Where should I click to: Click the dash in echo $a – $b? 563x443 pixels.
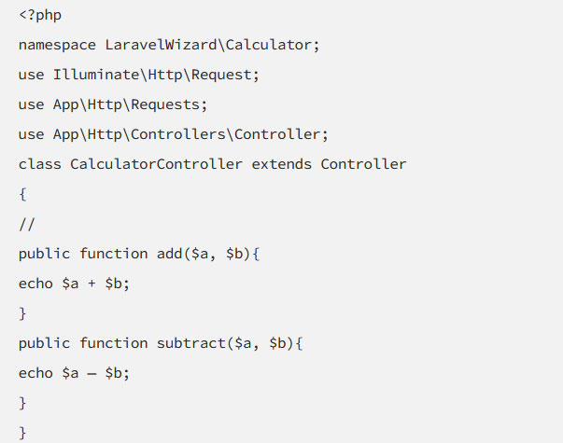coord(91,374)
